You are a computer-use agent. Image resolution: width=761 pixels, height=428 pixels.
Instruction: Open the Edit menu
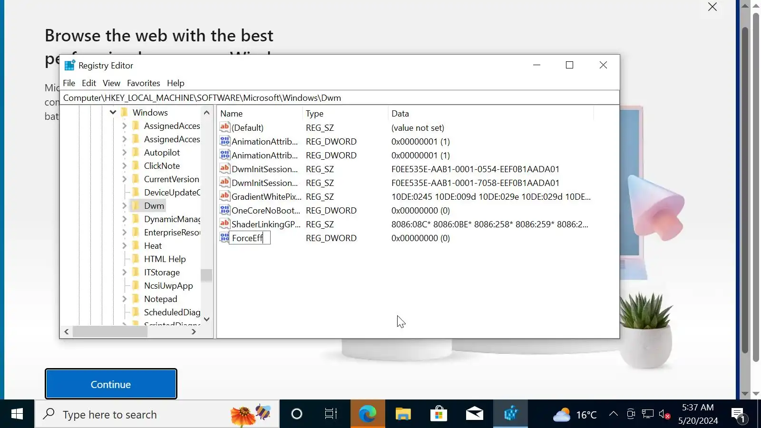(89, 83)
